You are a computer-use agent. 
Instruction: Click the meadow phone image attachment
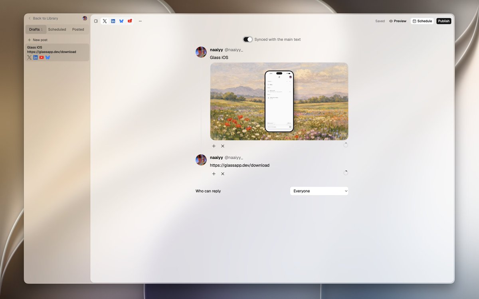click(279, 101)
